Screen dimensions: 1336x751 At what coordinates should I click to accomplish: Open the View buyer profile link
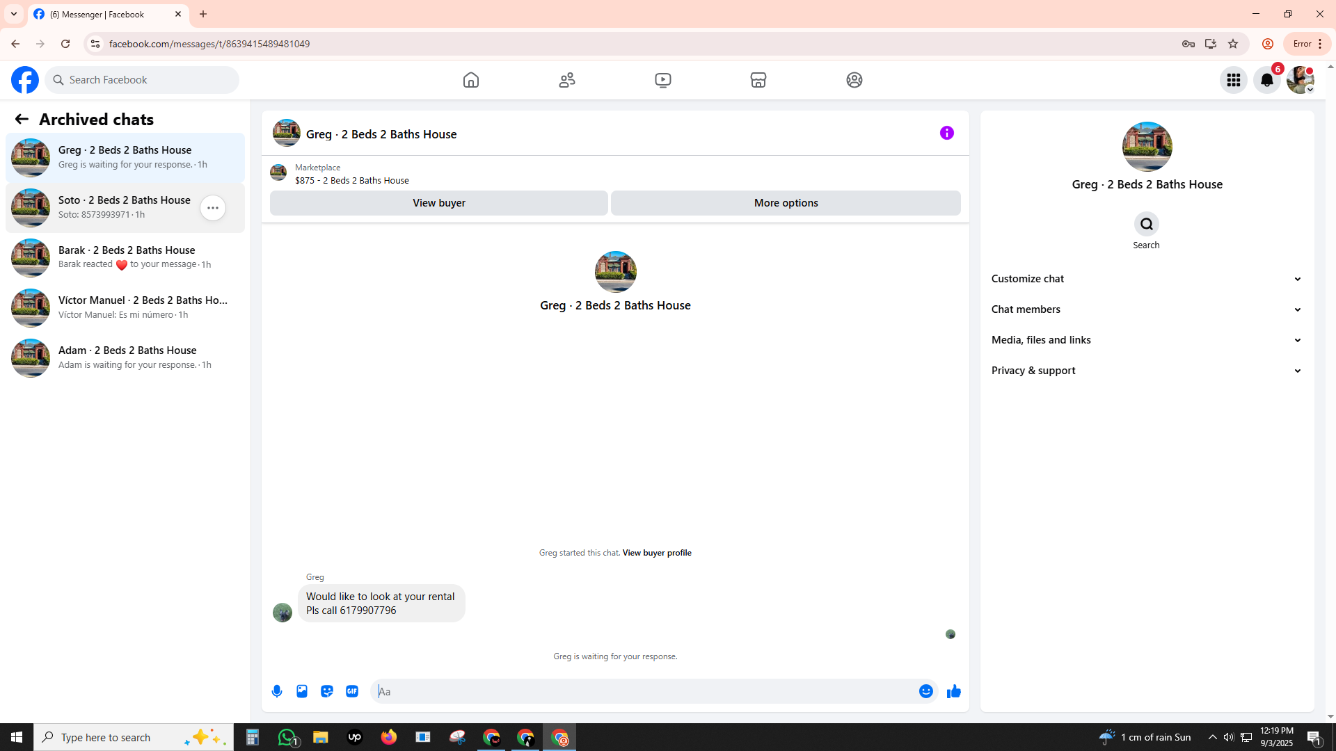[657, 553]
